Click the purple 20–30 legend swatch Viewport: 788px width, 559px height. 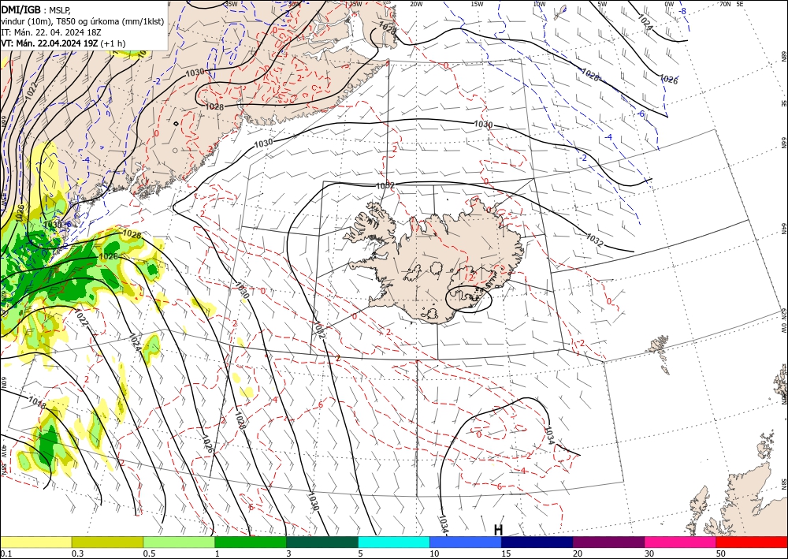pos(608,542)
